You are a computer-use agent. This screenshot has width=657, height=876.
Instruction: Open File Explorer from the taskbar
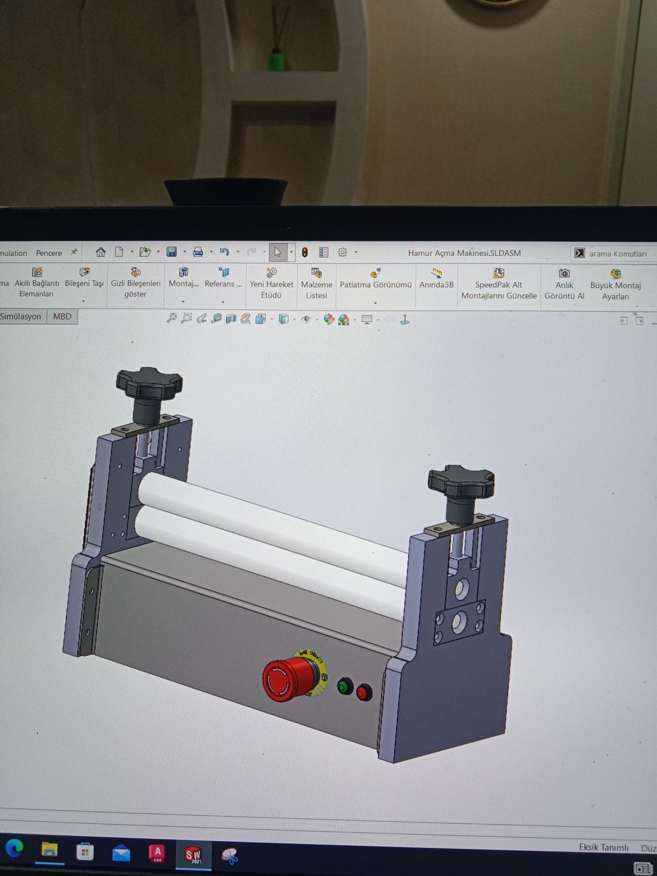pyautogui.click(x=50, y=850)
